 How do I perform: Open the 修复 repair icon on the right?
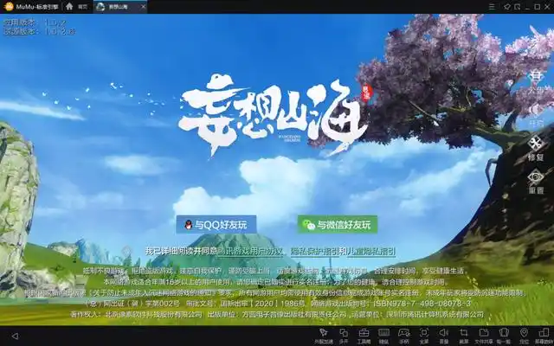536,148
